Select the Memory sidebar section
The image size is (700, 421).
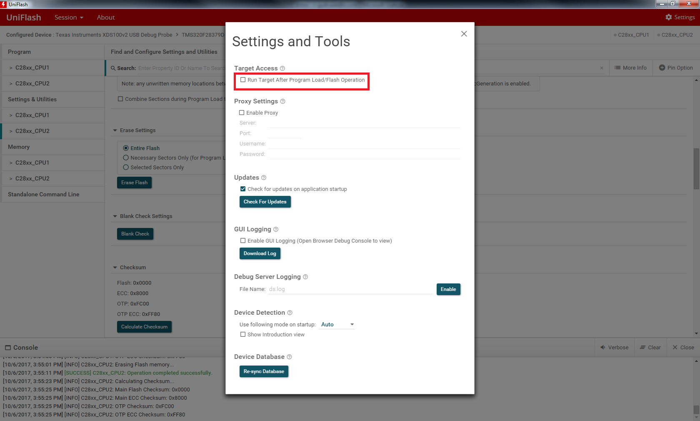(53, 147)
